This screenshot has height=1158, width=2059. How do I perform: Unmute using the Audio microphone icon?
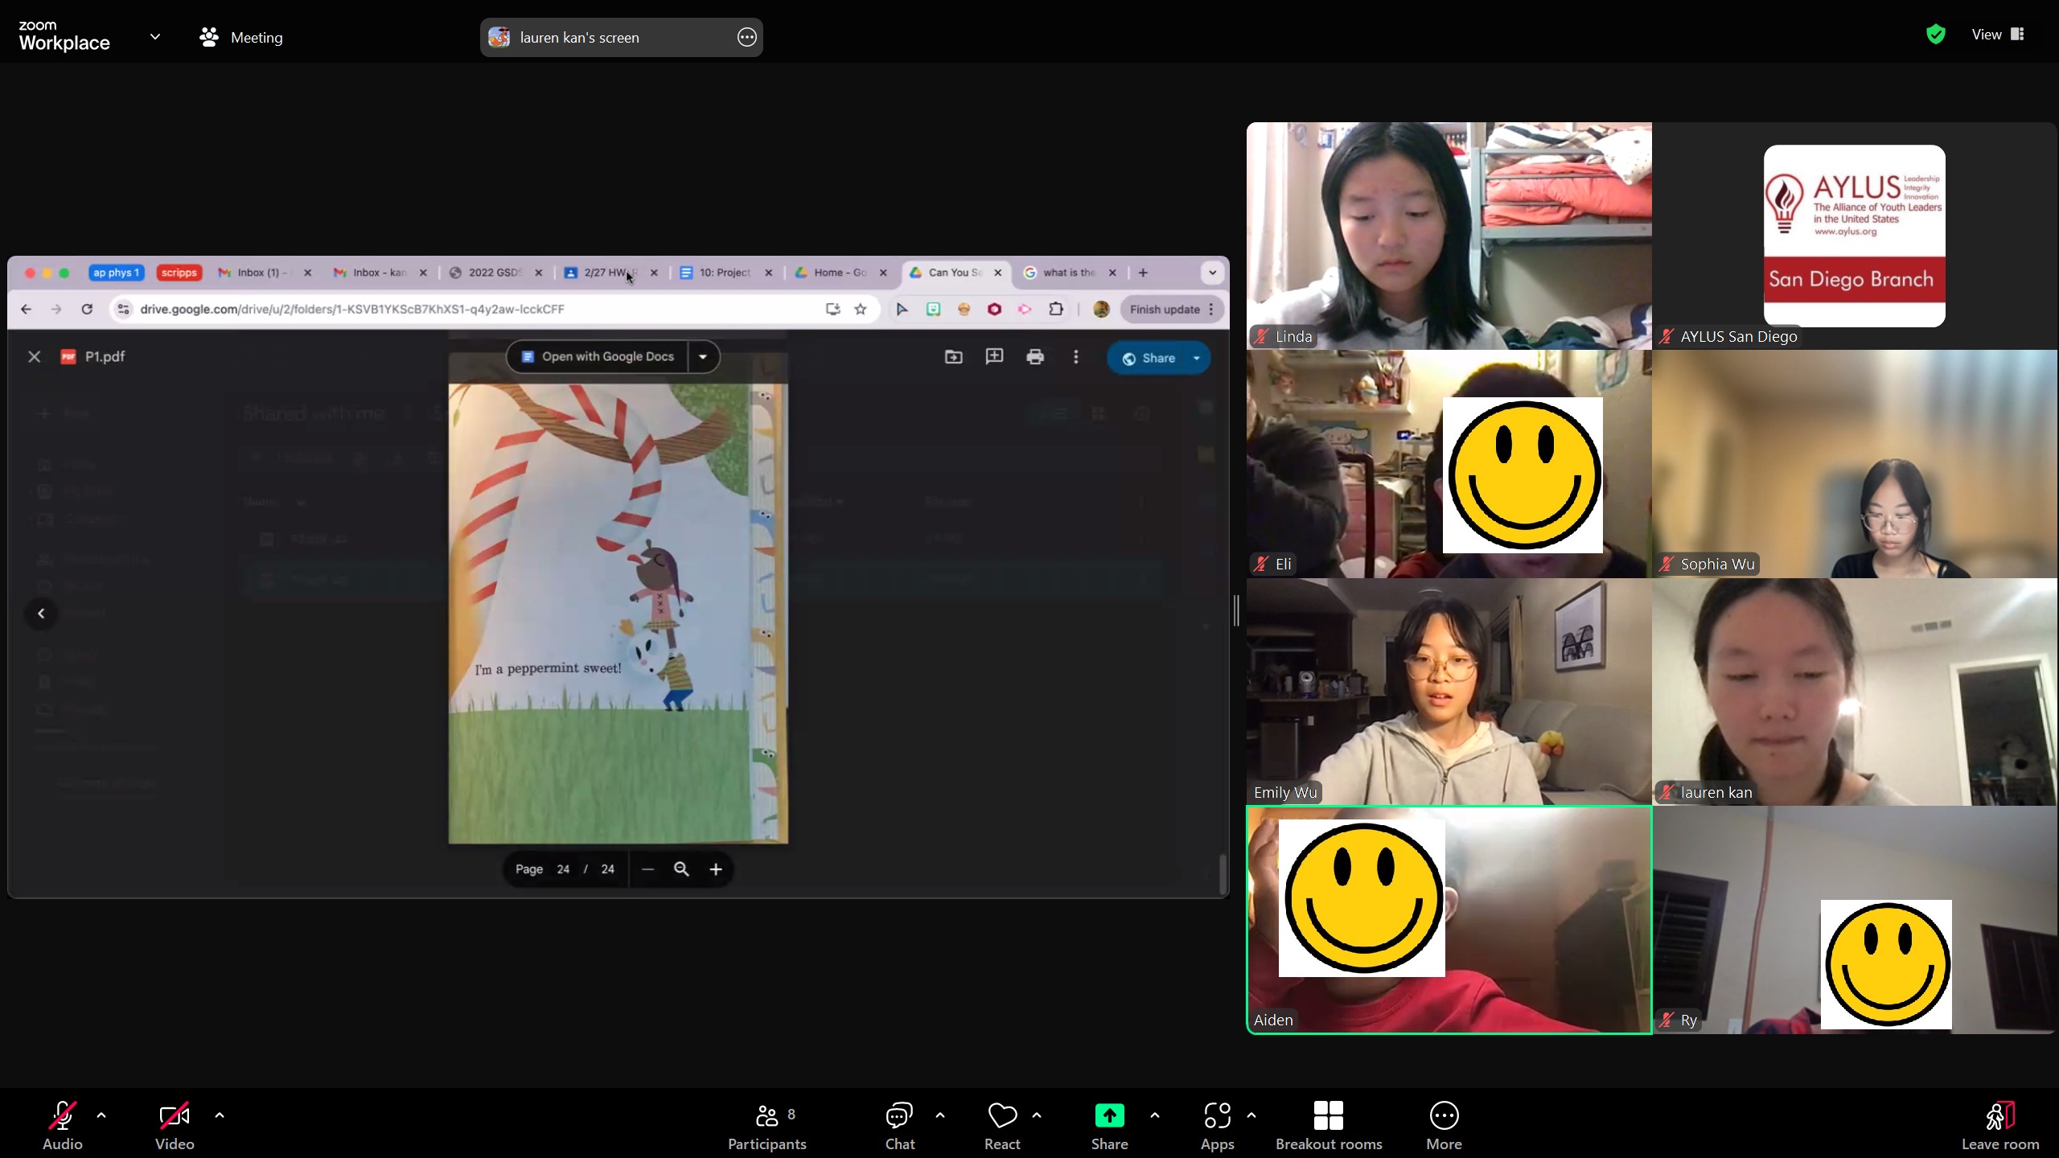click(63, 1115)
